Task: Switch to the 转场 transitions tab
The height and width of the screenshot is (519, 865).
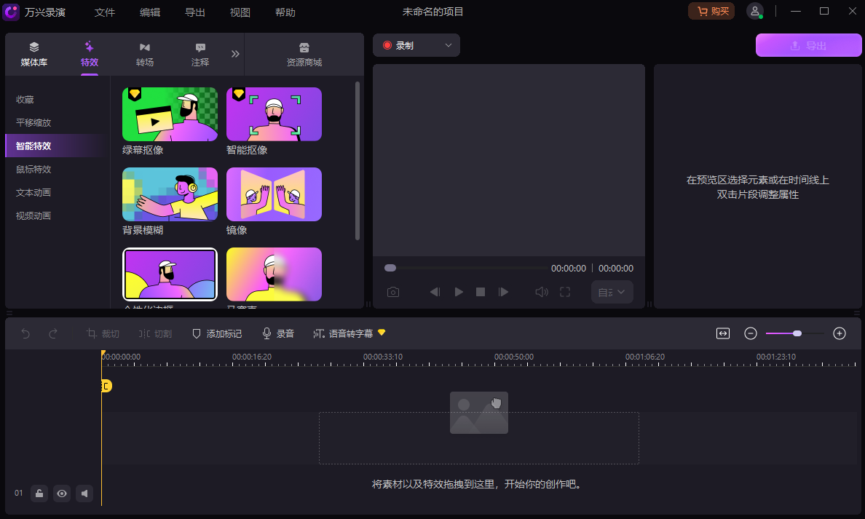Action: click(144, 54)
